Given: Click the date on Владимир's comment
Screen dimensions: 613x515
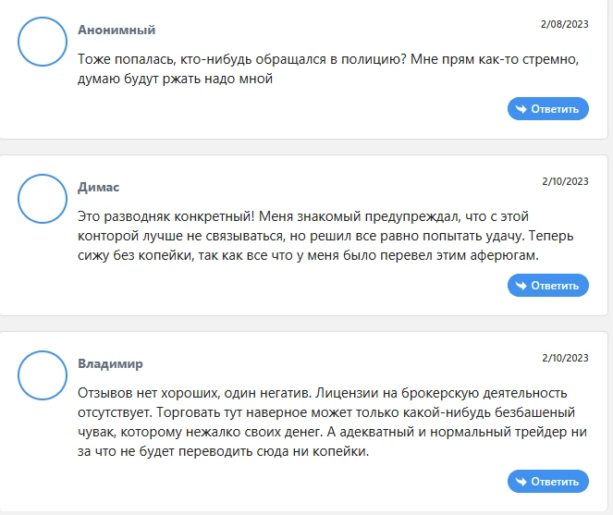Looking at the screenshot, I should [x=565, y=358].
